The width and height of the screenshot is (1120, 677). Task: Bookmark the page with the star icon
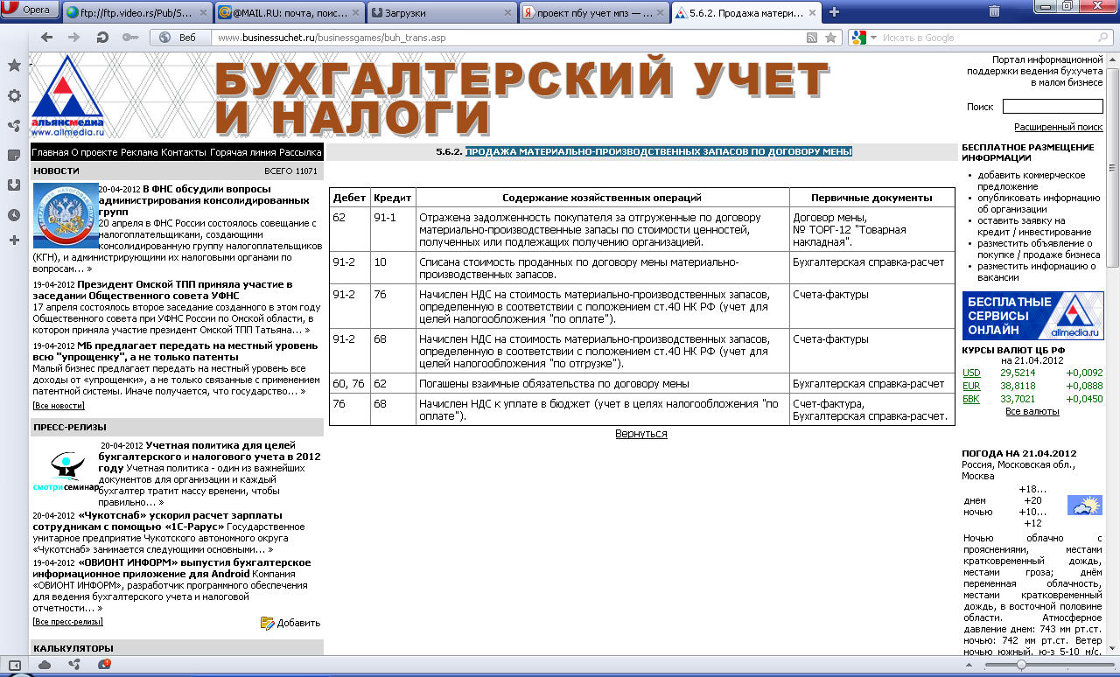pyautogui.click(x=830, y=38)
